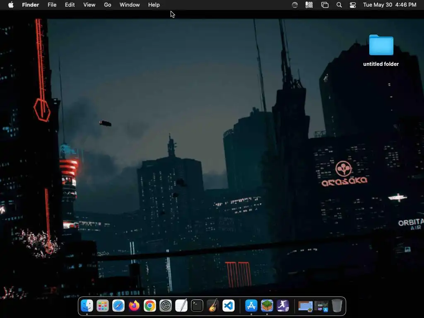Launch Firefox from the Dock
This screenshot has height=318, width=424.
tap(134, 306)
